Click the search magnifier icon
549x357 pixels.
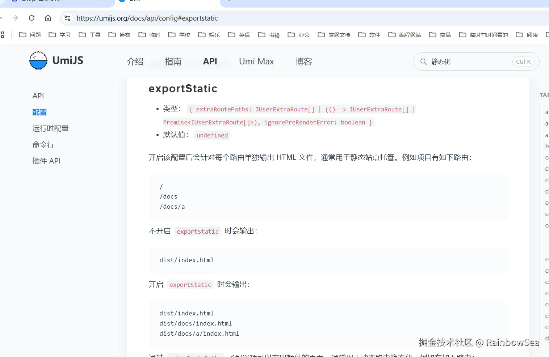423,62
